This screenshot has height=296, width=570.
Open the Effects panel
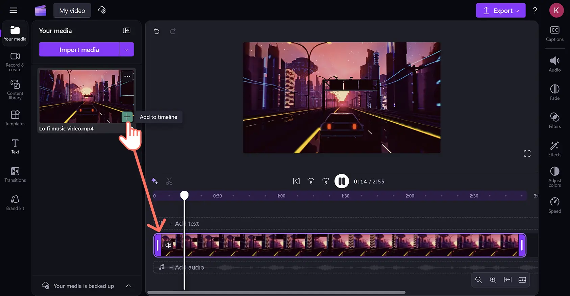(x=555, y=149)
